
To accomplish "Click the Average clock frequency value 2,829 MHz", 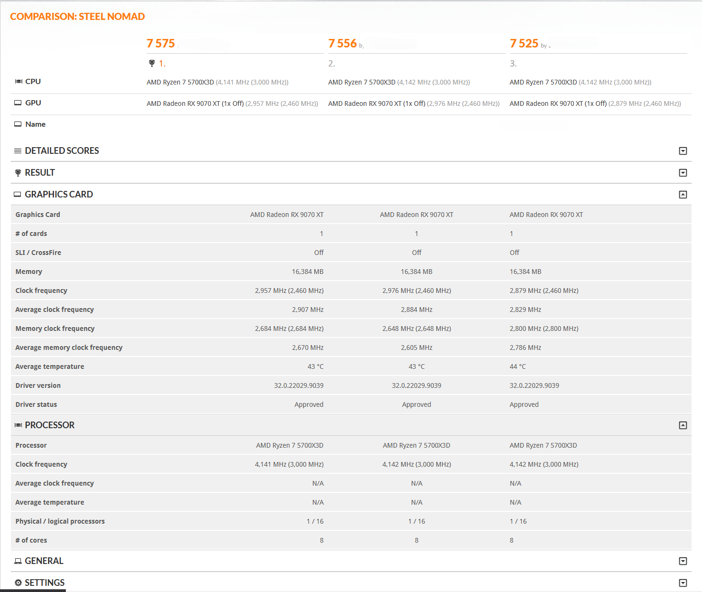I will [x=525, y=310].
